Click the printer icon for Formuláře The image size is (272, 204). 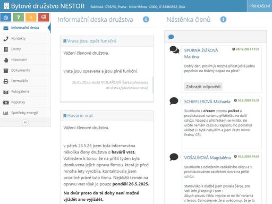pos(6,81)
